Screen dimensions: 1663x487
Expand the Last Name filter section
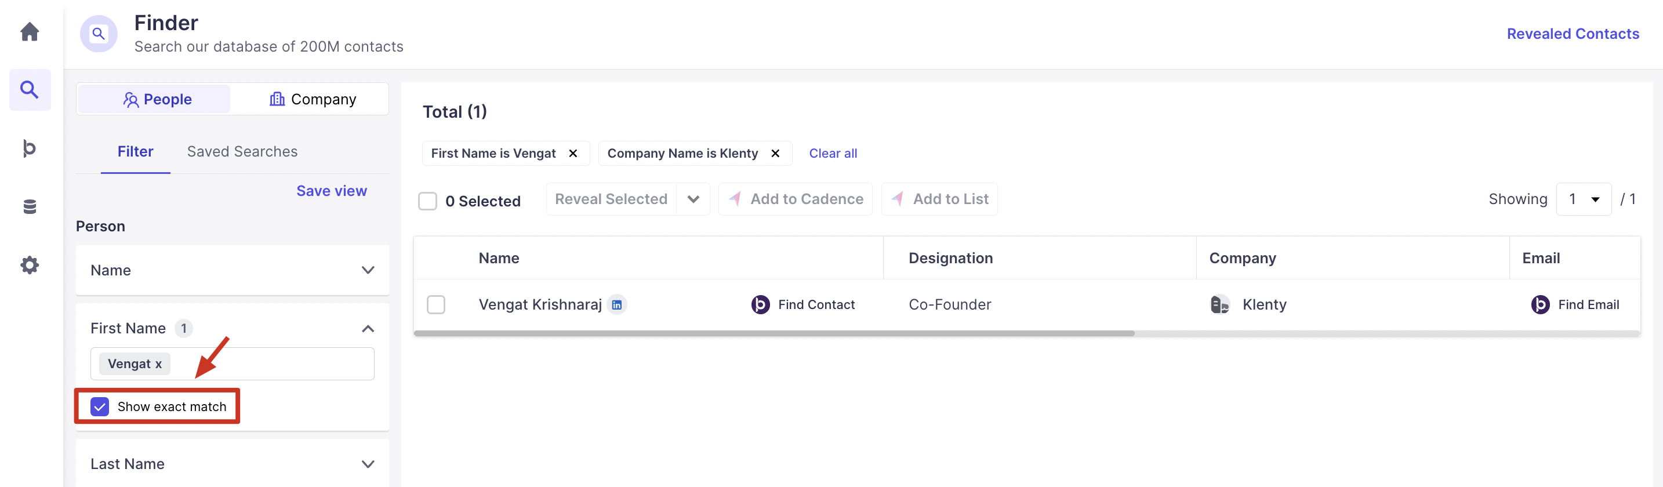[367, 464]
